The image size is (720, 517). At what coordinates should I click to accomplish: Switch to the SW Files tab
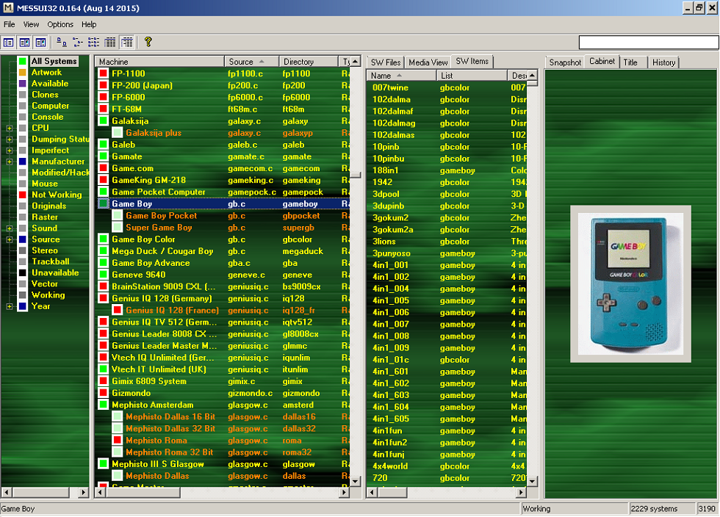(386, 62)
